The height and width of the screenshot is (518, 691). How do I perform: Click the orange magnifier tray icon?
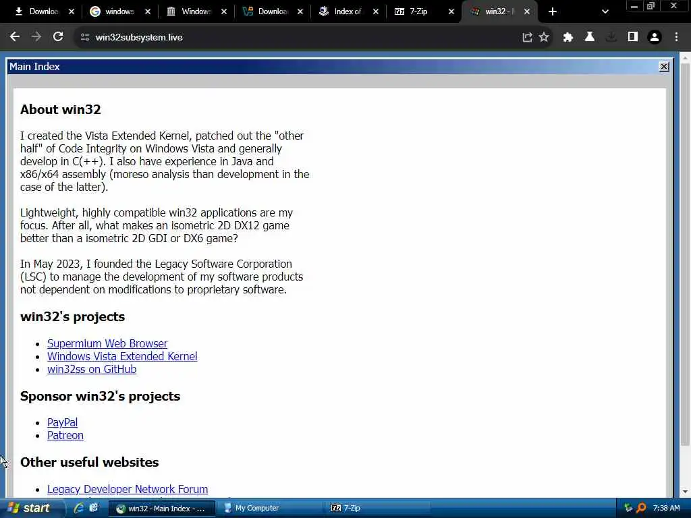tap(641, 509)
